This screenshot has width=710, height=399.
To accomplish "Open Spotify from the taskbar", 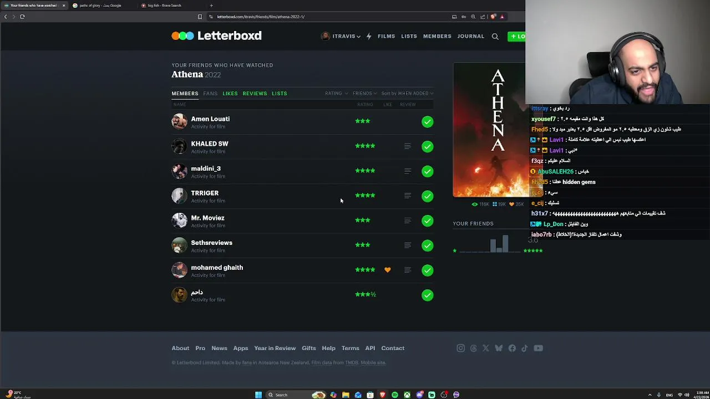I will coord(395,395).
